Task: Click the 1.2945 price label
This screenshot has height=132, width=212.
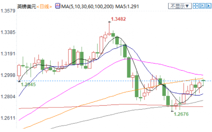Action: [x=28, y=84]
